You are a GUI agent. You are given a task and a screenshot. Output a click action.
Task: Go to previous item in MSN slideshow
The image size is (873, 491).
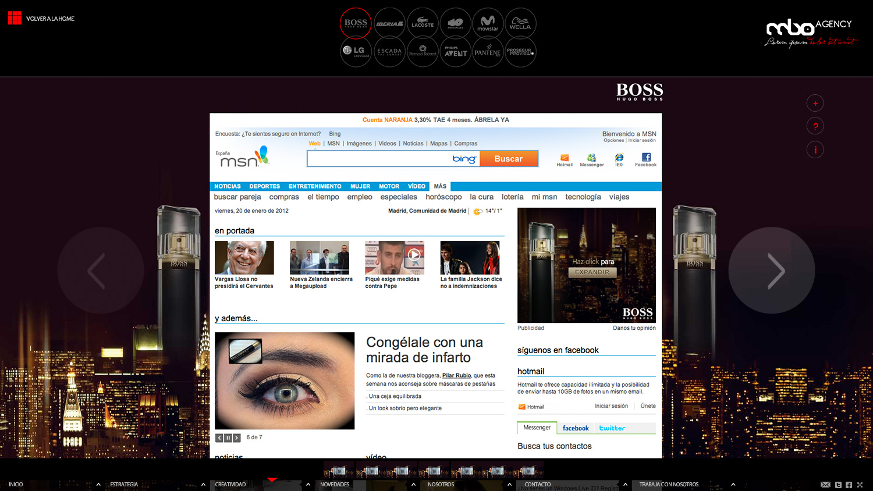pyautogui.click(x=219, y=438)
